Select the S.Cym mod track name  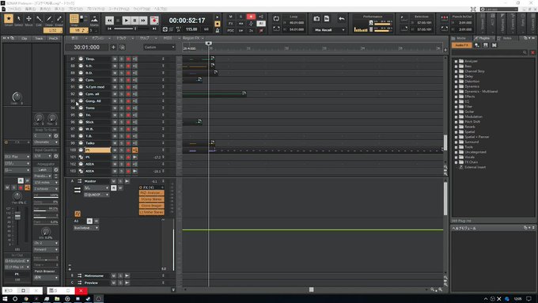(95, 87)
